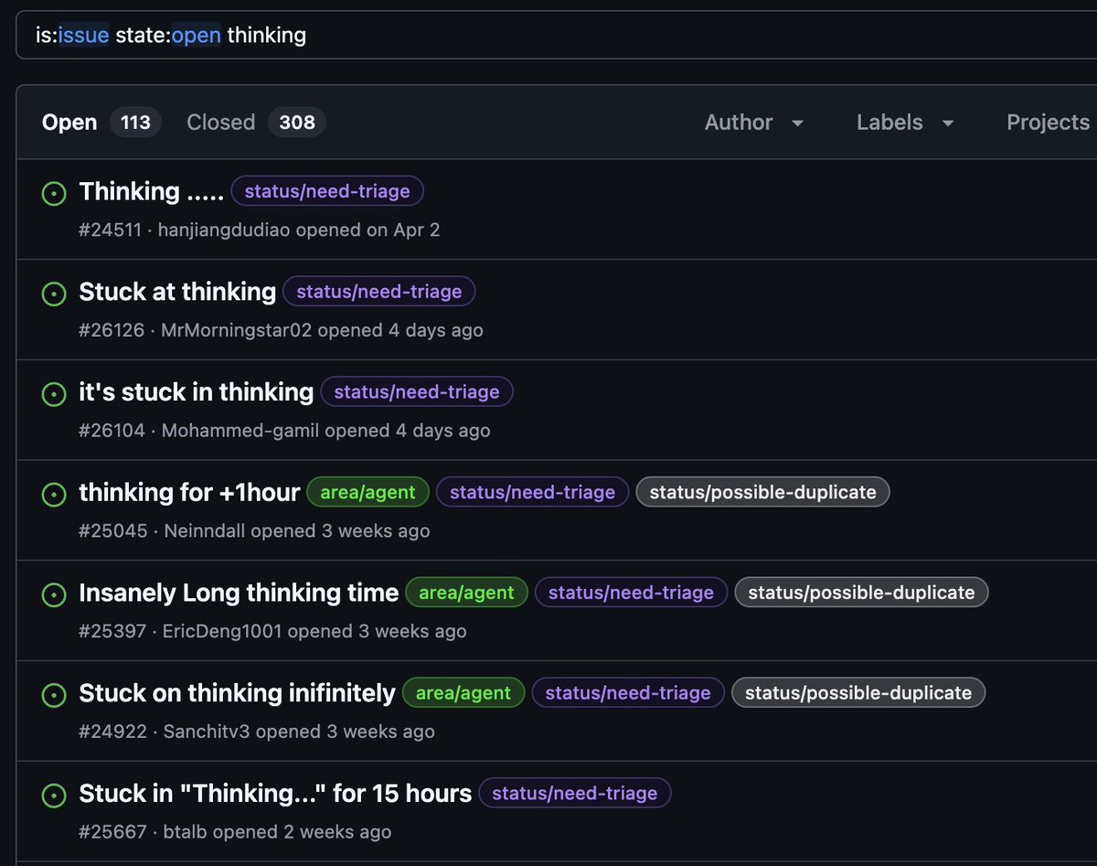Click area/agent label on "Insanely Long thinking time"
Image resolution: width=1097 pixels, height=866 pixels.
(466, 593)
